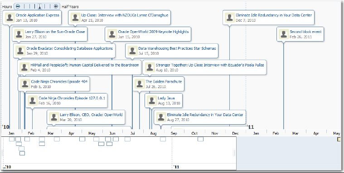The image size is (344, 173).
Task: Click the Jul 15, 2010 date text
Action: (x=149, y=54)
